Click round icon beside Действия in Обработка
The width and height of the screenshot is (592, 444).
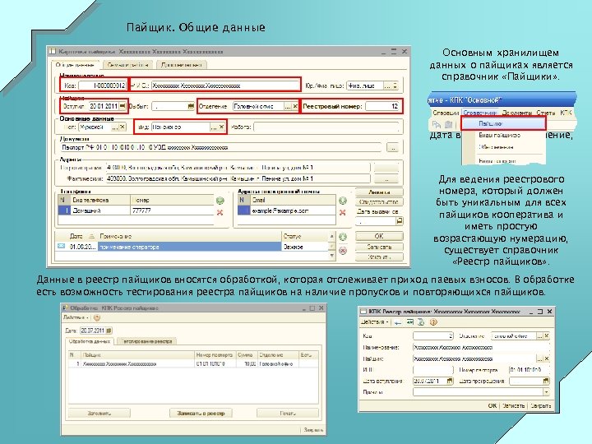coord(97,318)
